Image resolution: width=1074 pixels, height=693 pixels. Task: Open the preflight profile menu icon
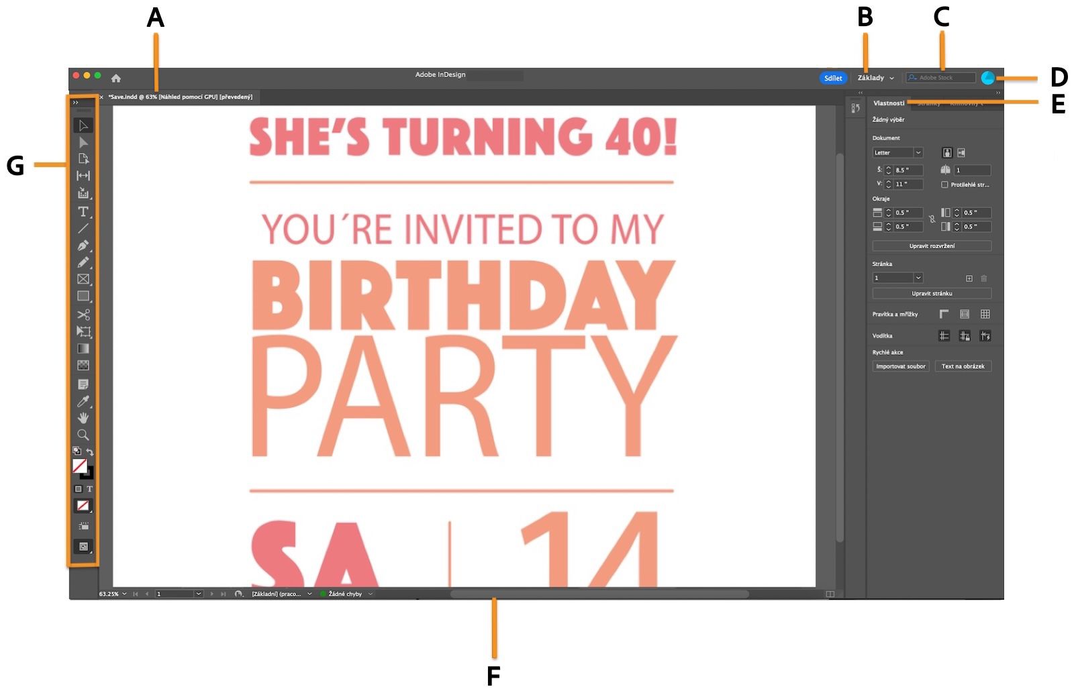pos(238,594)
